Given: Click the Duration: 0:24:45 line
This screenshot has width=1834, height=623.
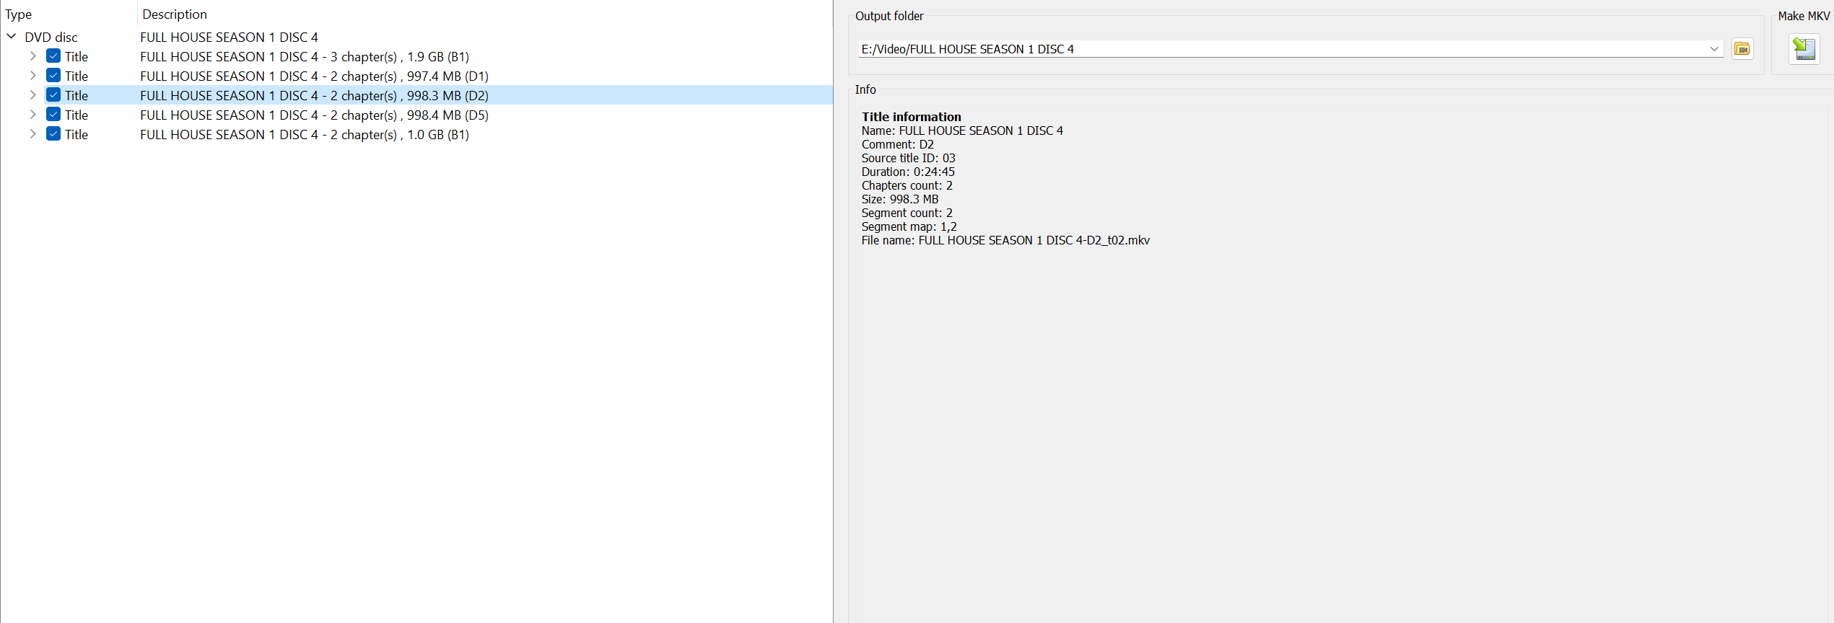Looking at the screenshot, I should pyautogui.click(x=908, y=172).
